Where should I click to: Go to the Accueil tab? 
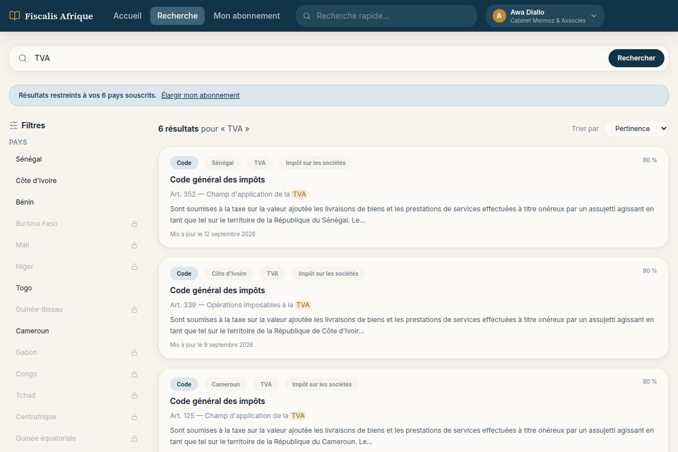128,16
